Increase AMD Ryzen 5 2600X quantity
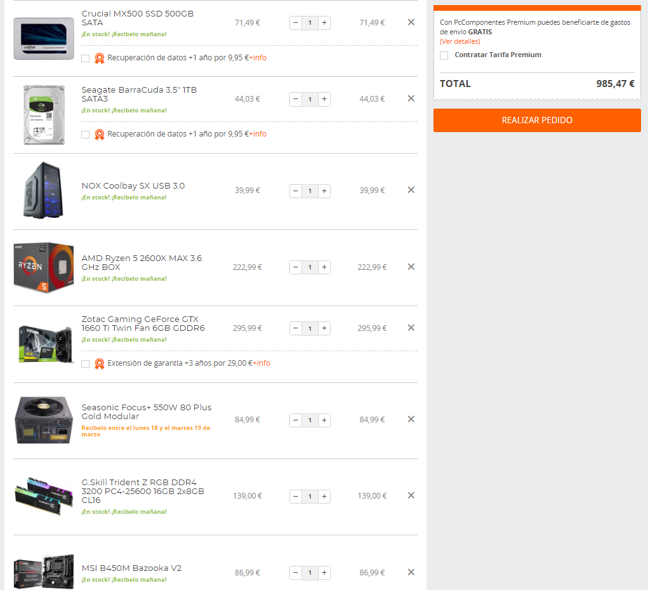648x590 pixels. 324,267
